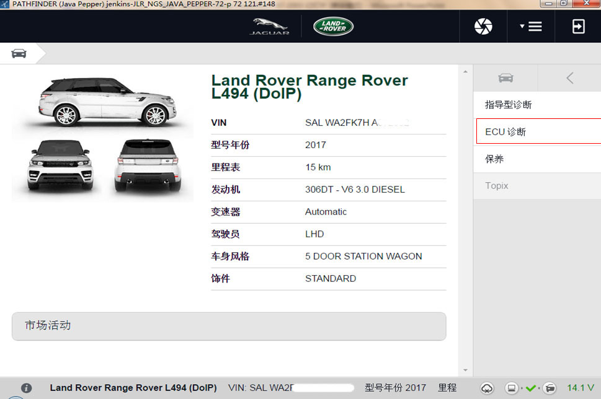601x399 pixels.
Task: Click the green checkmark connection icon
Action: 531,388
